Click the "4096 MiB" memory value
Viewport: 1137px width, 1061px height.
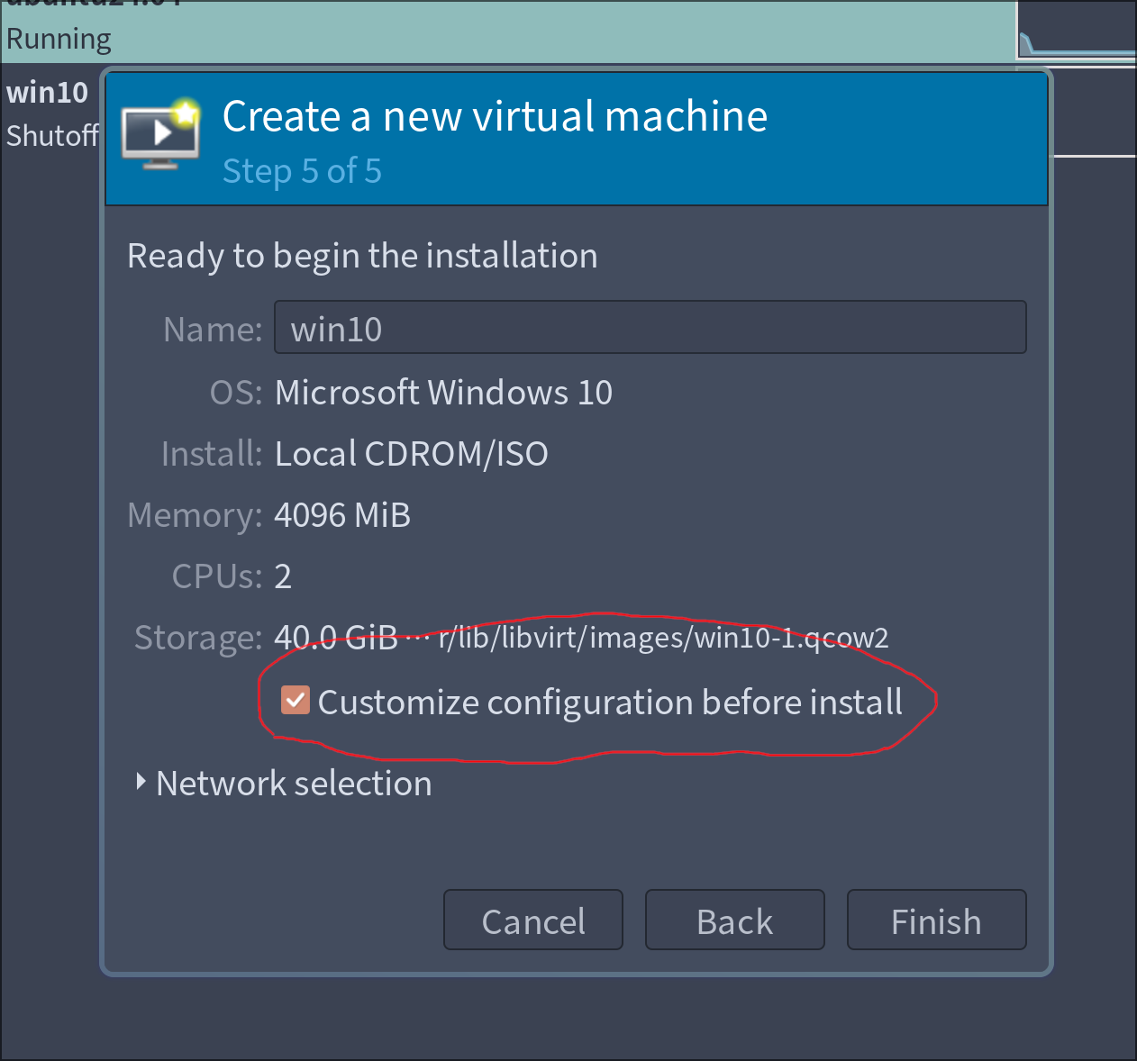click(342, 515)
